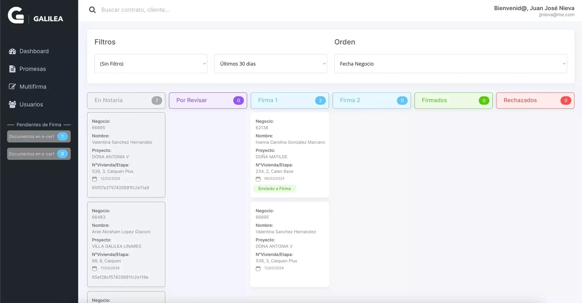This screenshot has width=582, height=303.
Task: Click the 234, 2, Calan Base text
Action: [x=275, y=172]
